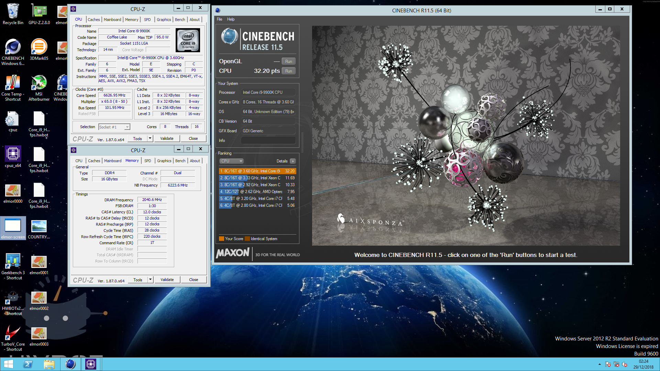Launch TurboV_Core Shortcut icon

(x=13, y=338)
